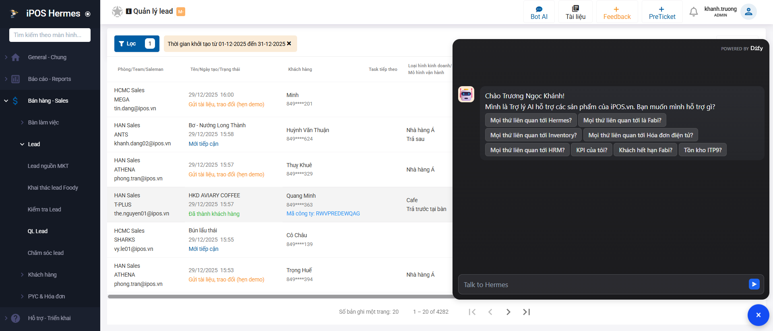Open Lead nguồn MKT menu item
This screenshot has width=773, height=331.
point(48,166)
